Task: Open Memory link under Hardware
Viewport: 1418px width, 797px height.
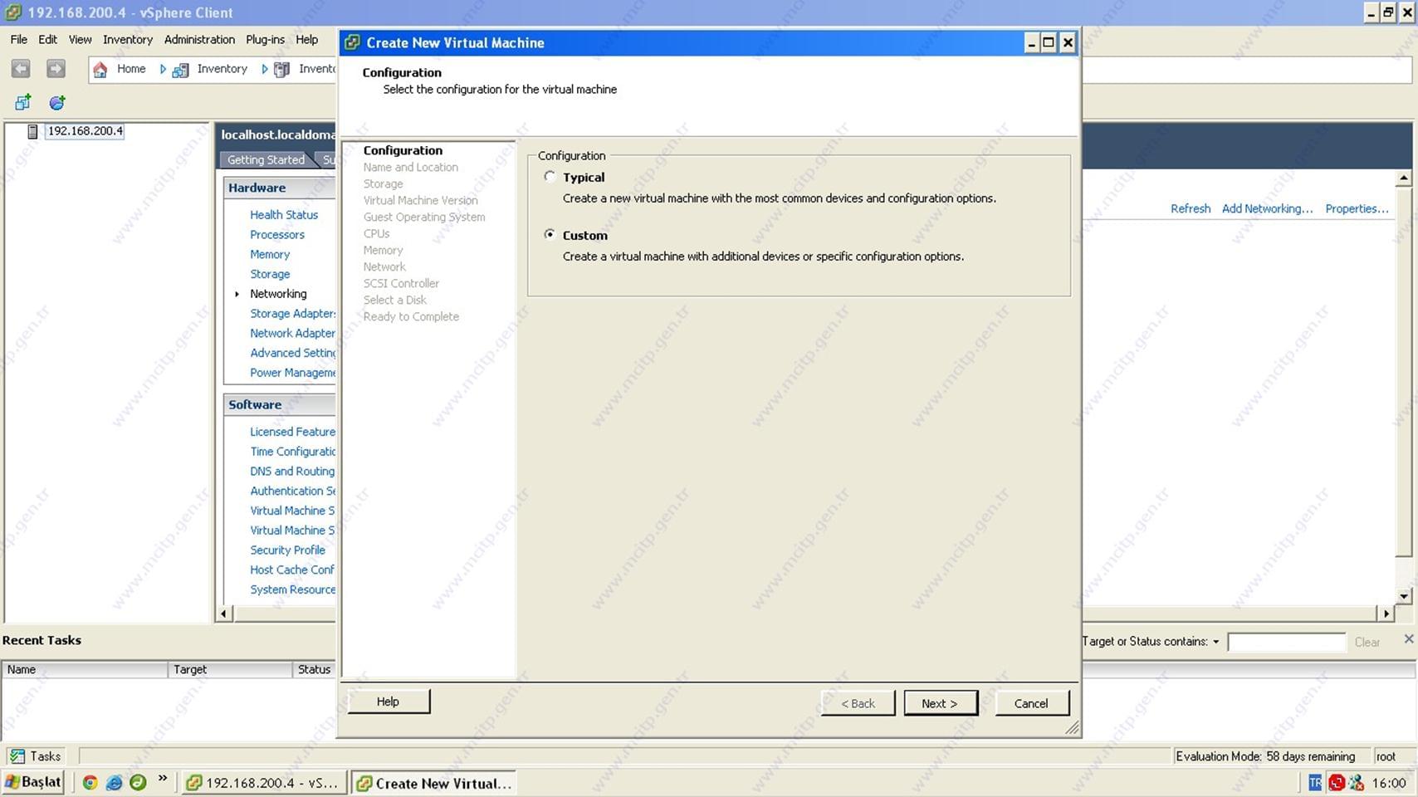Action: tap(270, 254)
